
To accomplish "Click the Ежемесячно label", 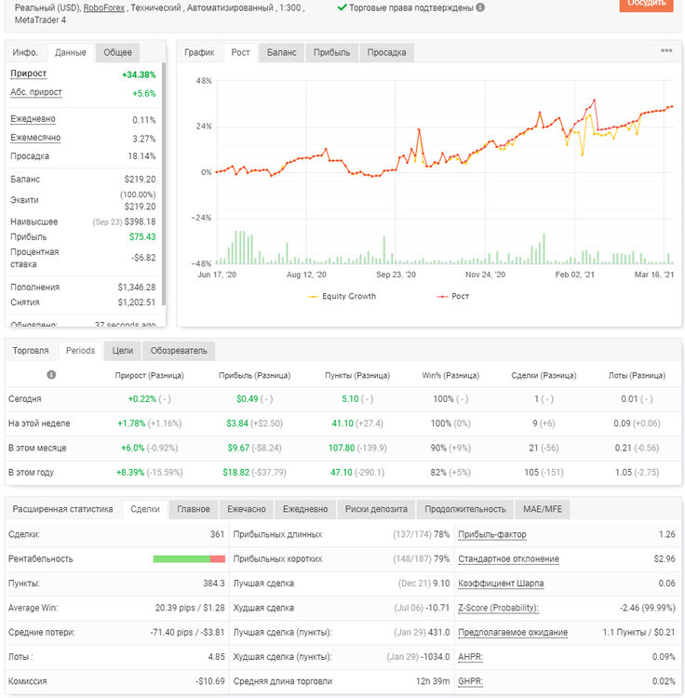I will click(35, 138).
